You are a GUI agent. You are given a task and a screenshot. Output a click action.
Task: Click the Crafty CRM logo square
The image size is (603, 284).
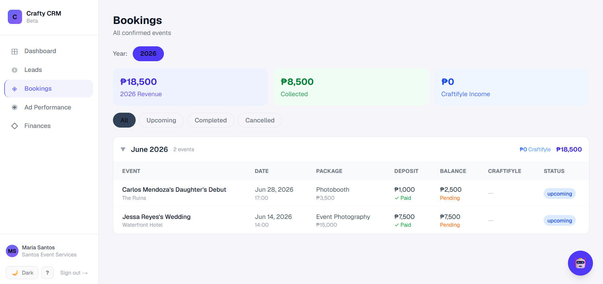tap(15, 17)
